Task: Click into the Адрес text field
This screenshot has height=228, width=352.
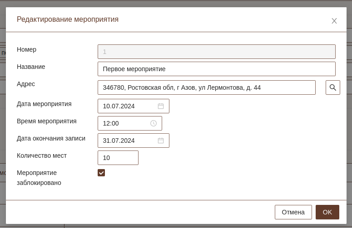Action: pyautogui.click(x=206, y=87)
